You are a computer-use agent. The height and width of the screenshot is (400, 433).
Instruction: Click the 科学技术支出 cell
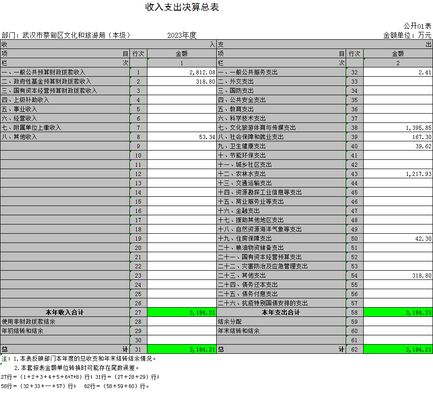click(x=281, y=118)
